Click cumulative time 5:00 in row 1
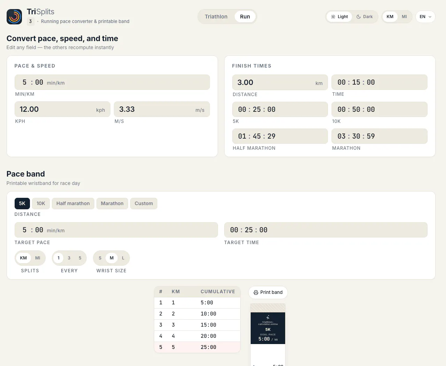 207,303
